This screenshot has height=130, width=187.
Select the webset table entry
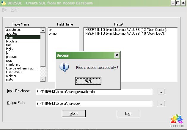11,76
